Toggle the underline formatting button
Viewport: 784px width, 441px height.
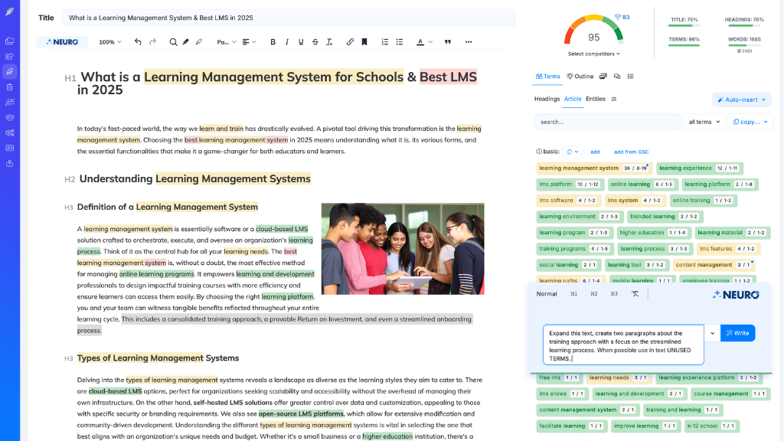point(301,42)
